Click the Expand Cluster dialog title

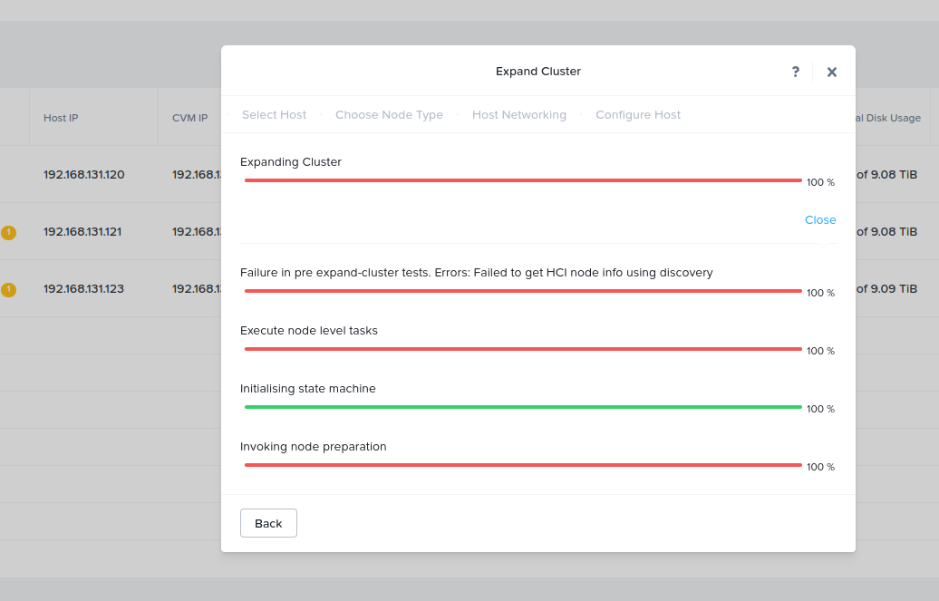tap(537, 72)
